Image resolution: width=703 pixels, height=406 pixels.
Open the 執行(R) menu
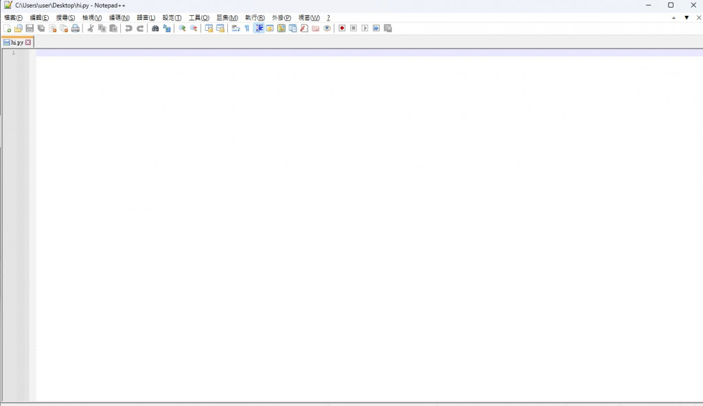[255, 18]
